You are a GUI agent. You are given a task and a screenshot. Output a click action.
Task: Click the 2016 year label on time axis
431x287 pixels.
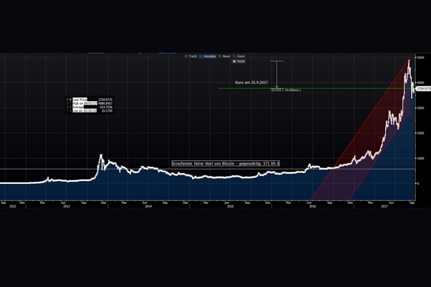tap(313, 206)
